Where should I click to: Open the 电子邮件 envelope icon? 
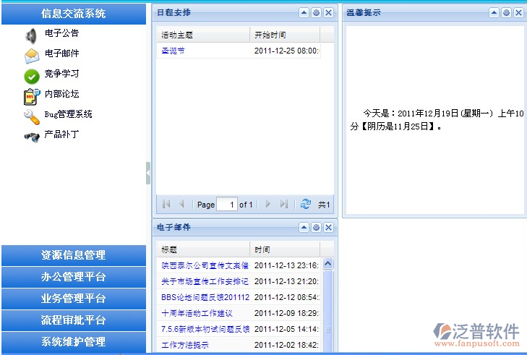pyautogui.click(x=32, y=56)
